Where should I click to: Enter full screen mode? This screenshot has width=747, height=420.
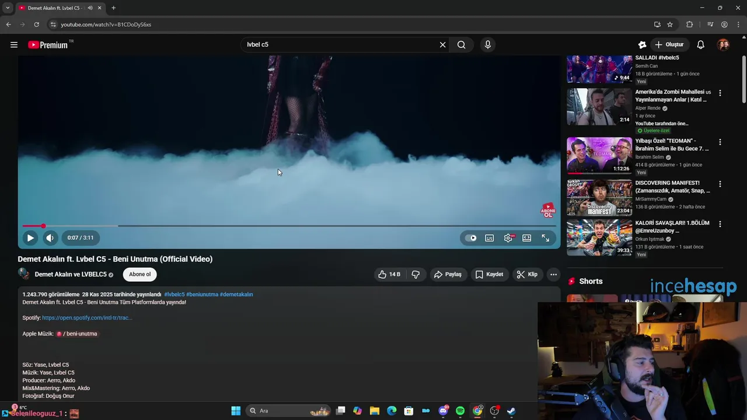[x=546, y=237]
